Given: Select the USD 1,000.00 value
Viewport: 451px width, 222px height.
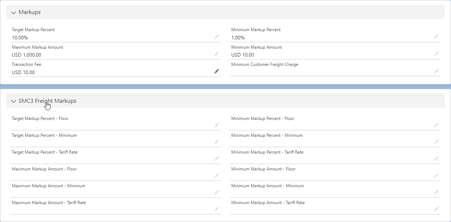Looking at the screenshot, I should [27, 55].
